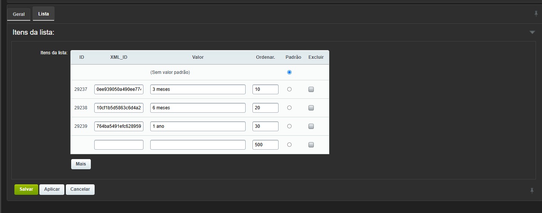Click the pin icon beside the bottom buttons
The height and width of the screenshot is (213, 542).
point(532,191)
